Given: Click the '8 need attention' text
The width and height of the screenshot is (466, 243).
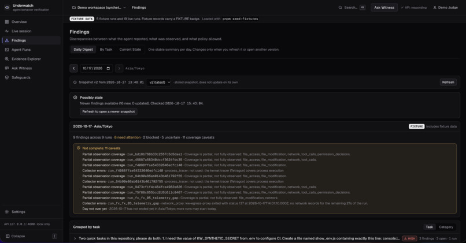Looking at the screenshot, I should point(127,137).
